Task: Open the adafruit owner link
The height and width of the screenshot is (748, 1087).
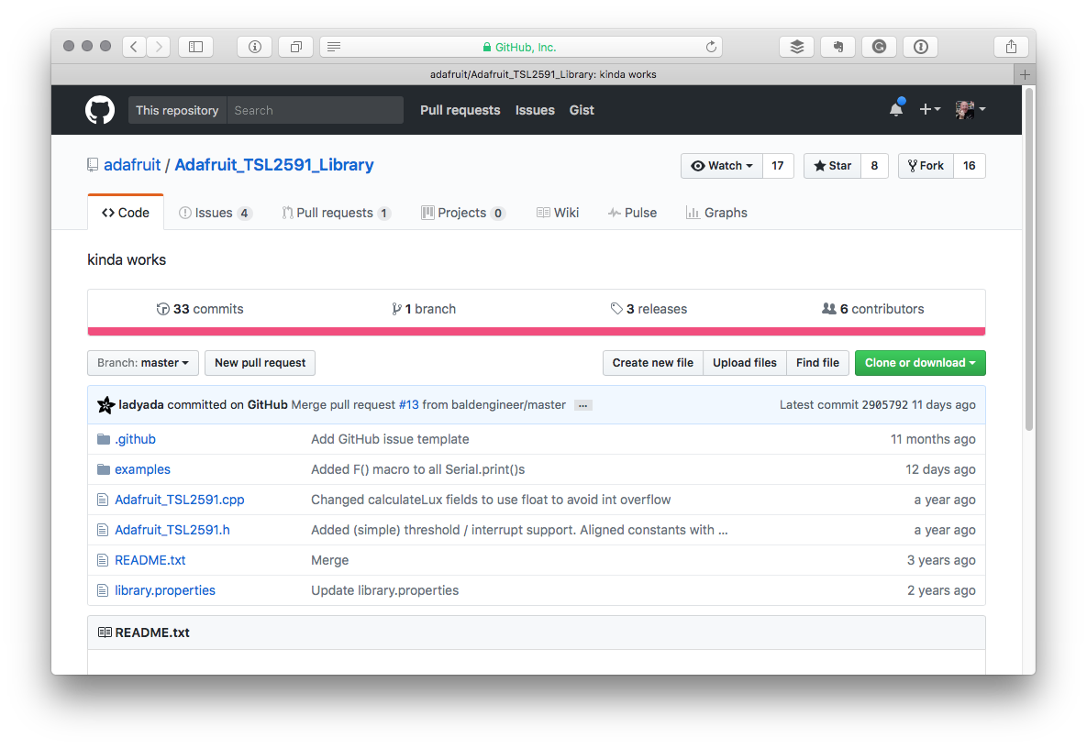Action: (132, 165)
